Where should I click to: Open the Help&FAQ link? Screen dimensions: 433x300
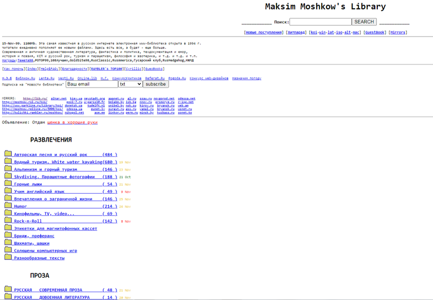49,69
